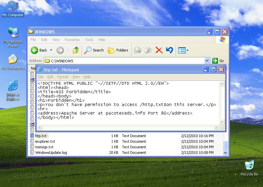Close the htp.txt Notepad window
This screenshot has width=263, height=187.
(x=221, y=69)
